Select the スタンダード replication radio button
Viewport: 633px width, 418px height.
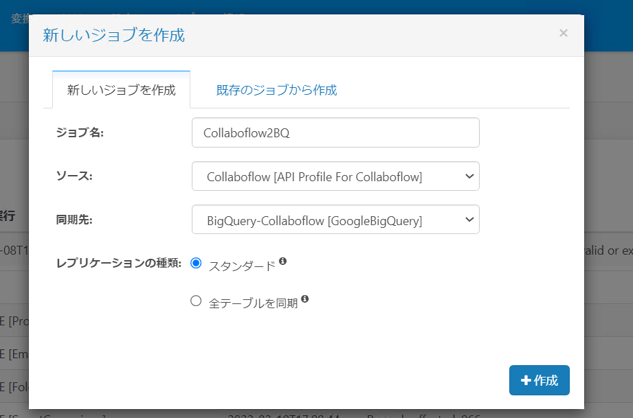click(x=196, y=263)
